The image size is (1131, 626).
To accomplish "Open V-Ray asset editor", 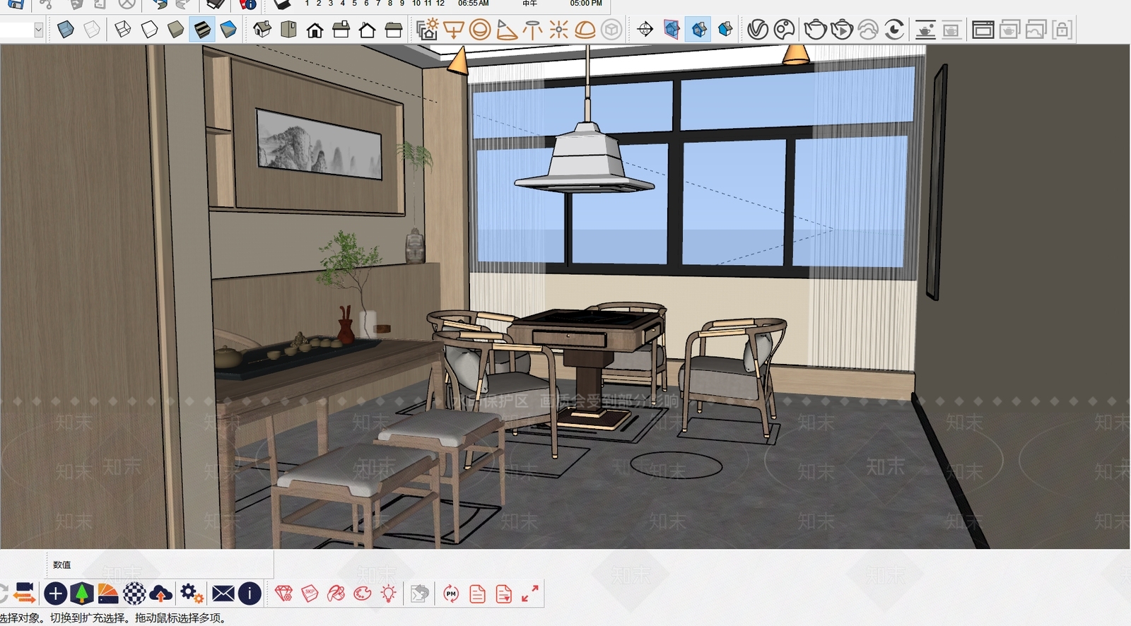I will [758, 30].
